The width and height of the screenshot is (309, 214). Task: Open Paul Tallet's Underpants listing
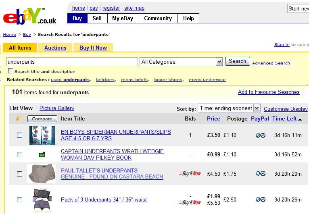pyautogui.click(x=112, y=173)
